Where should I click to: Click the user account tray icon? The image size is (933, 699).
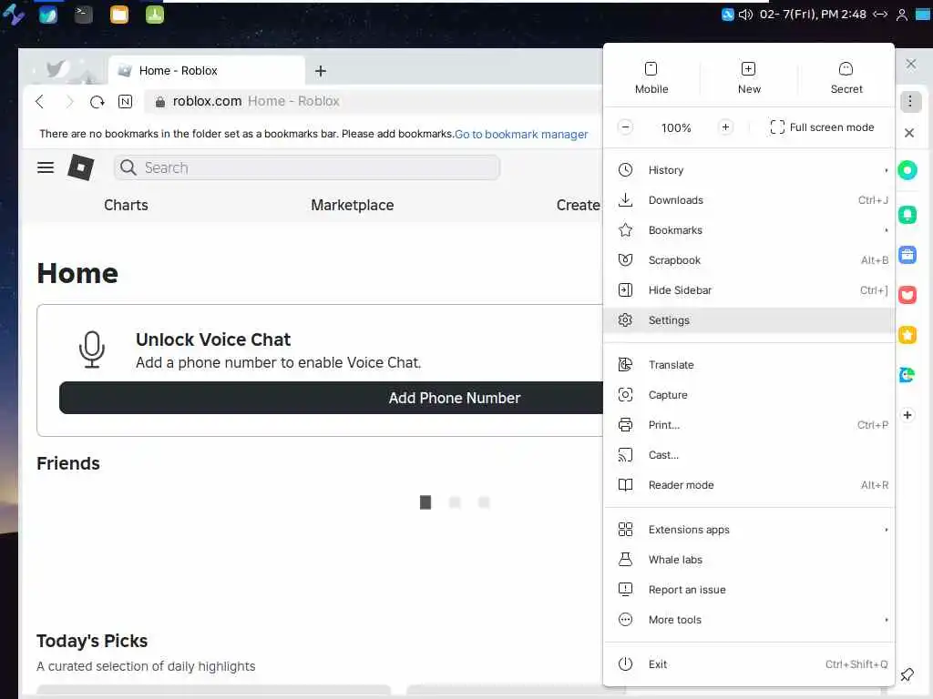[x=902, y=15]
